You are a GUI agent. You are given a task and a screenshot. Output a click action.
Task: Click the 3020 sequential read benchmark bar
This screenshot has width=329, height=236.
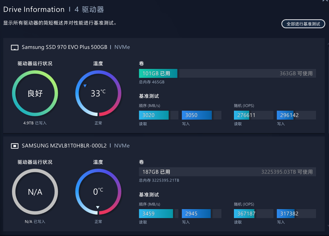click(x=159, y=115)
